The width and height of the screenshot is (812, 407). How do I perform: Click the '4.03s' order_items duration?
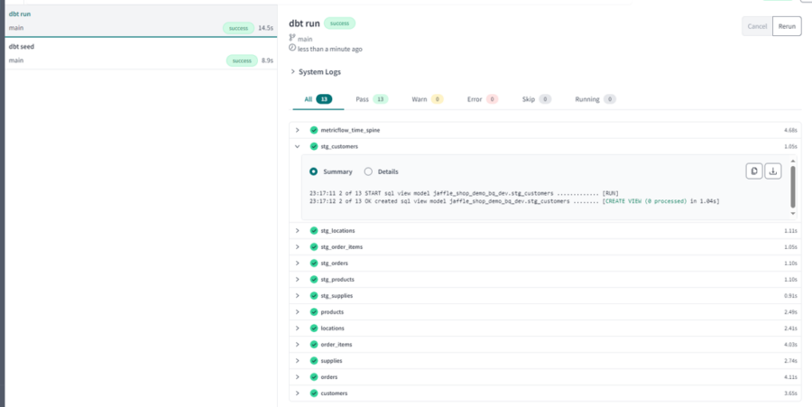pyautogui.click(x=790, y=345)
